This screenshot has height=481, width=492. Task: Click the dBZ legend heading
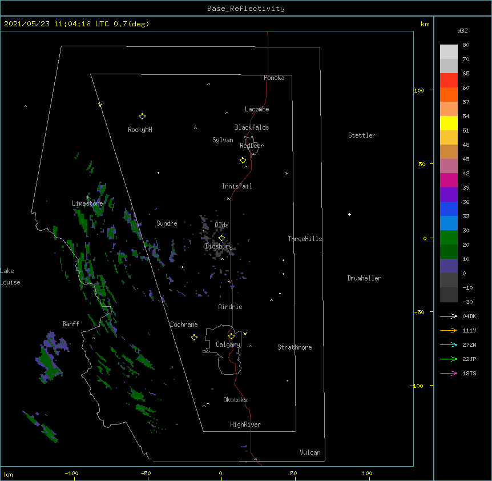(x=462, y=30)
